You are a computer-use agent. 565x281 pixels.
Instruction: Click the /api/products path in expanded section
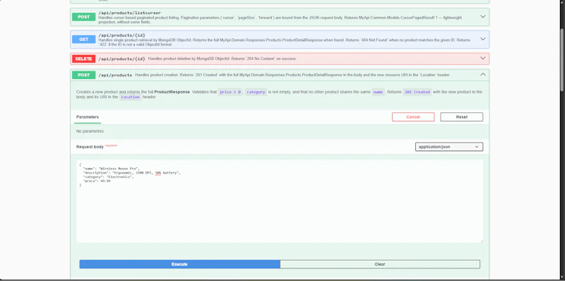115,75
